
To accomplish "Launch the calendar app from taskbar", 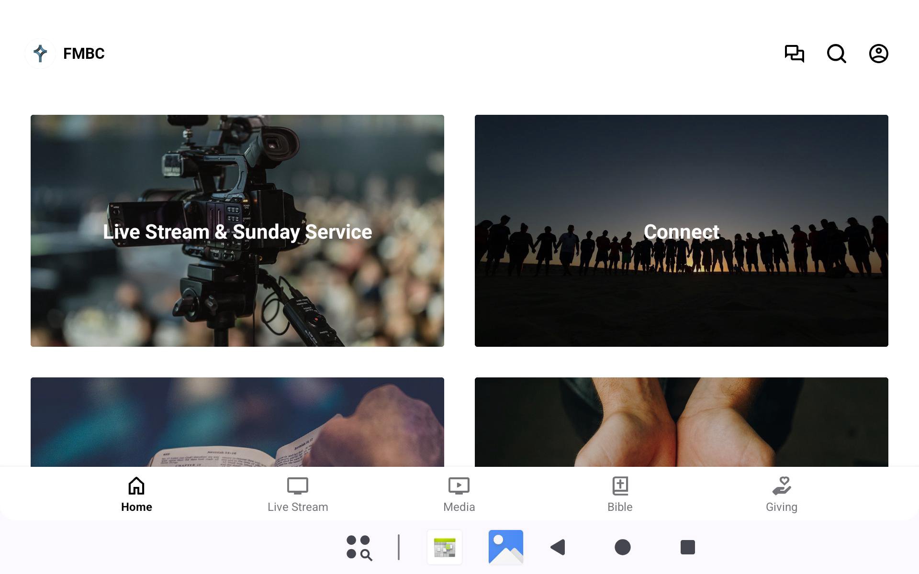I will pos(445,547).
